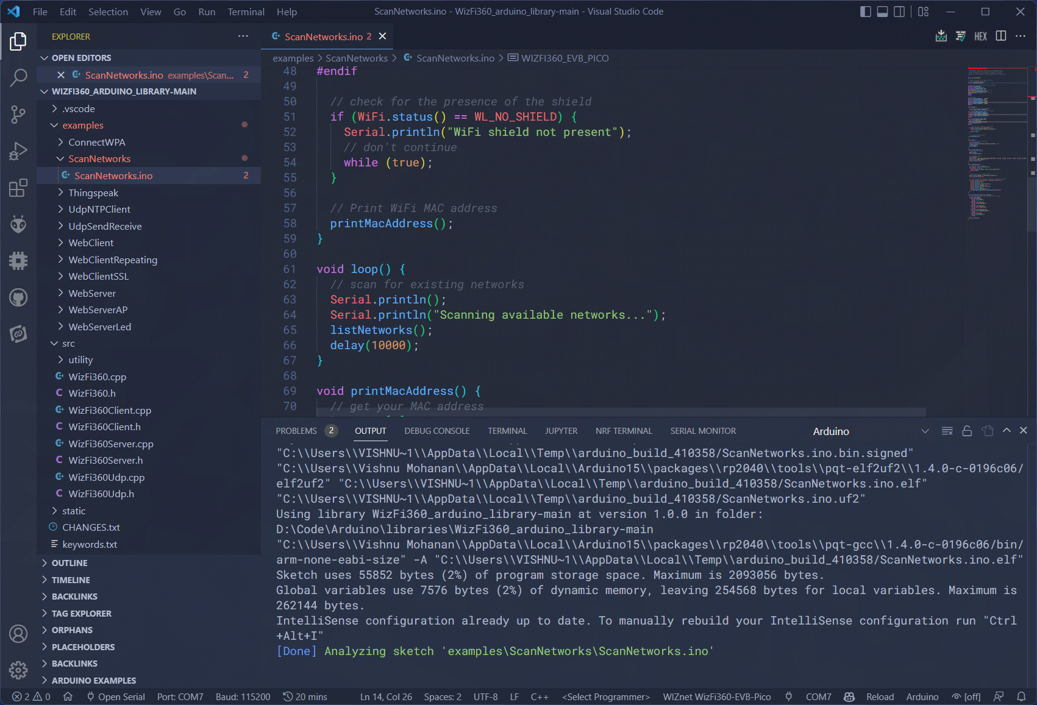Collapse the OPEN EDITORS section

(x=149, y=58)
